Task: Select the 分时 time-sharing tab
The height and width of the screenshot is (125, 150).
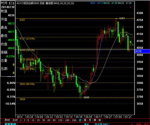Action: [15, 120]
